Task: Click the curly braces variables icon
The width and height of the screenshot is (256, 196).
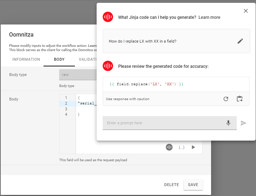Action: pos(181,147)
